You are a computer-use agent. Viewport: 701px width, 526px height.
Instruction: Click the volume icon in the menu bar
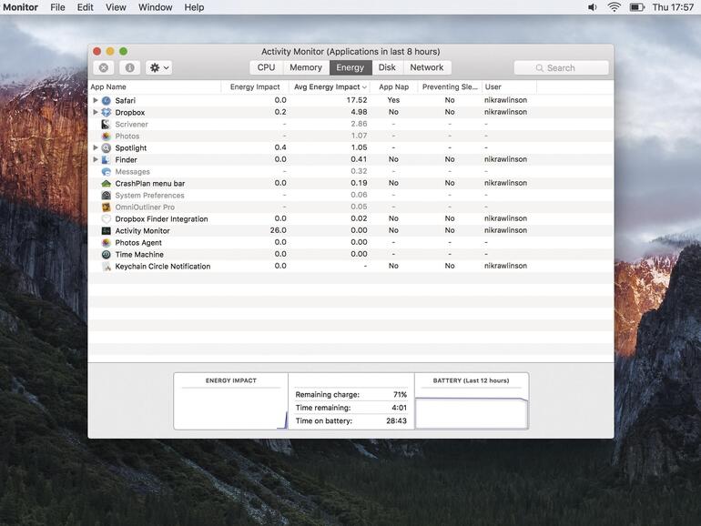point(593,7)
